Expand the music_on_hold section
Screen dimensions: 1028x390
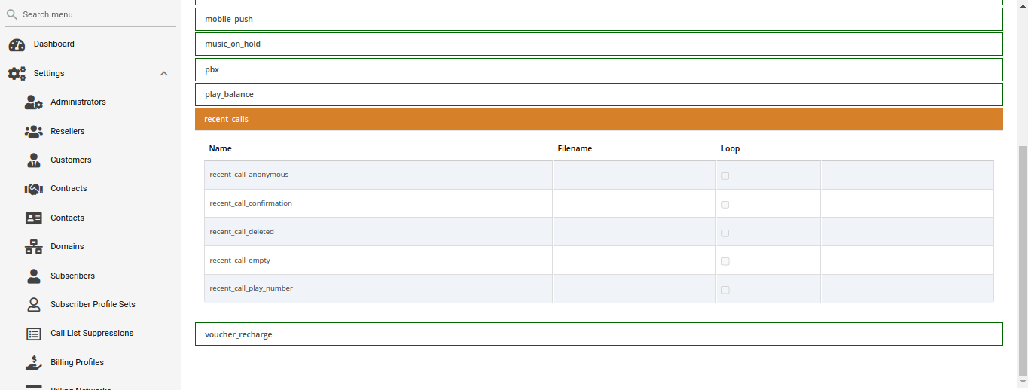click(598, 44)
